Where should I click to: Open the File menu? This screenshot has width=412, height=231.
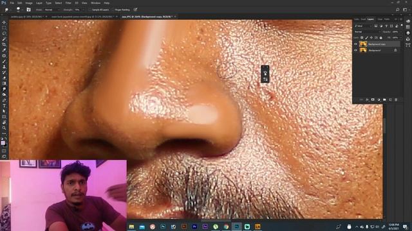click(12, 3)
